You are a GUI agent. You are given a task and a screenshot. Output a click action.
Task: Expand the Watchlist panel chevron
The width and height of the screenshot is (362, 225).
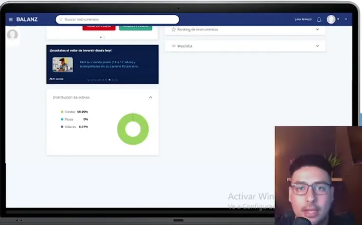317,46
